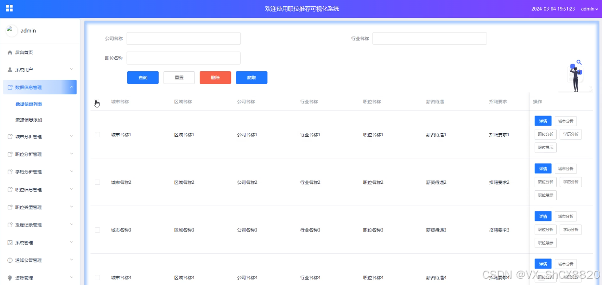Expand the 职位信息管理 chevron
Image resolution: width=602 pixels, height=285 pixels.
[x=72, y=189]
